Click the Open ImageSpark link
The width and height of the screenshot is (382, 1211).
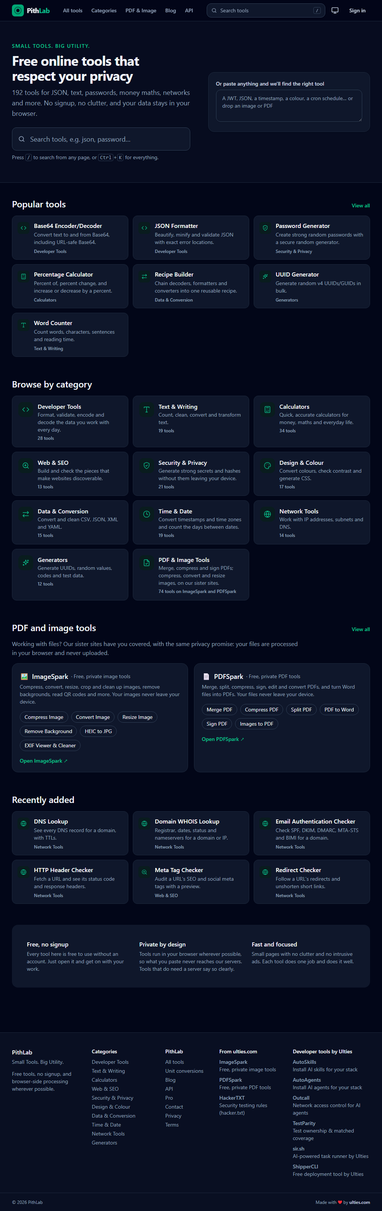pyautogui.click(x=44, y=761)
